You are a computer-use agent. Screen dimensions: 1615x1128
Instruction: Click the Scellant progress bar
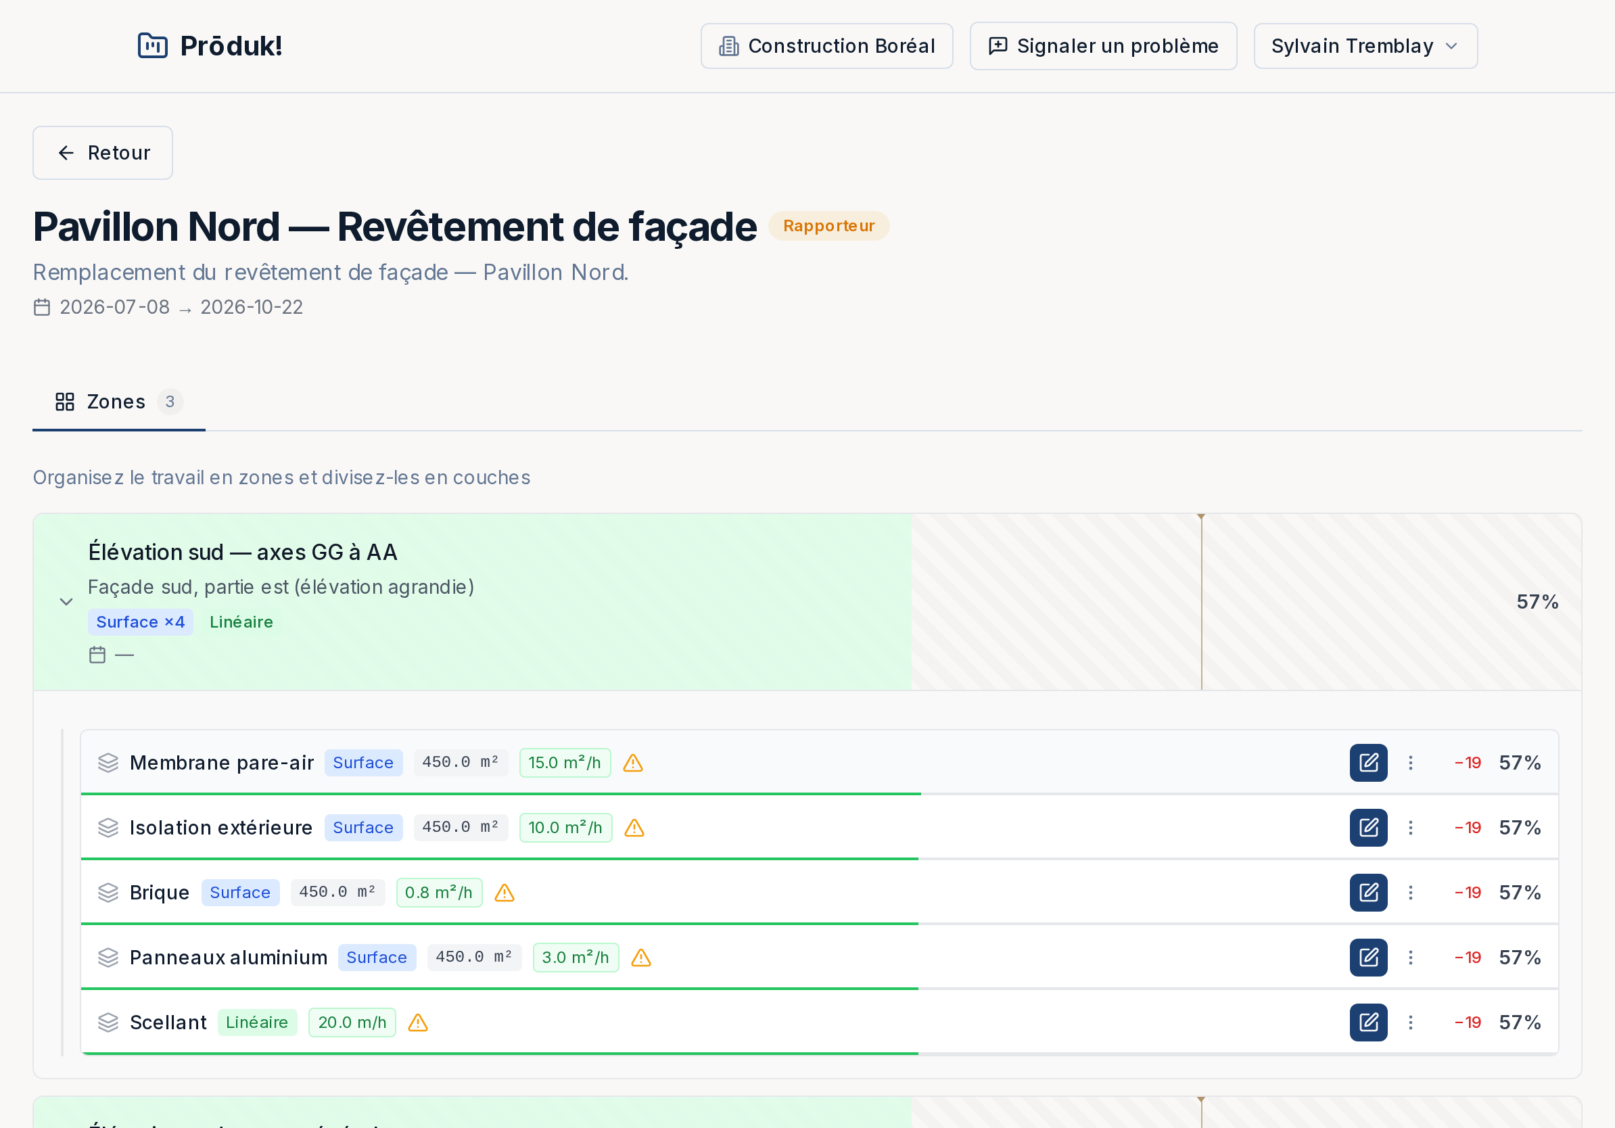pyautogui.click(x=820, y=1054)
